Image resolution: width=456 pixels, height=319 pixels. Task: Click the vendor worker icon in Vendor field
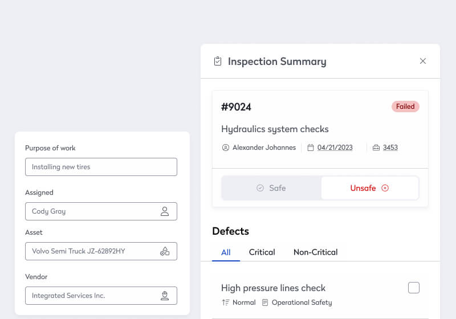[x=165, y=296]
